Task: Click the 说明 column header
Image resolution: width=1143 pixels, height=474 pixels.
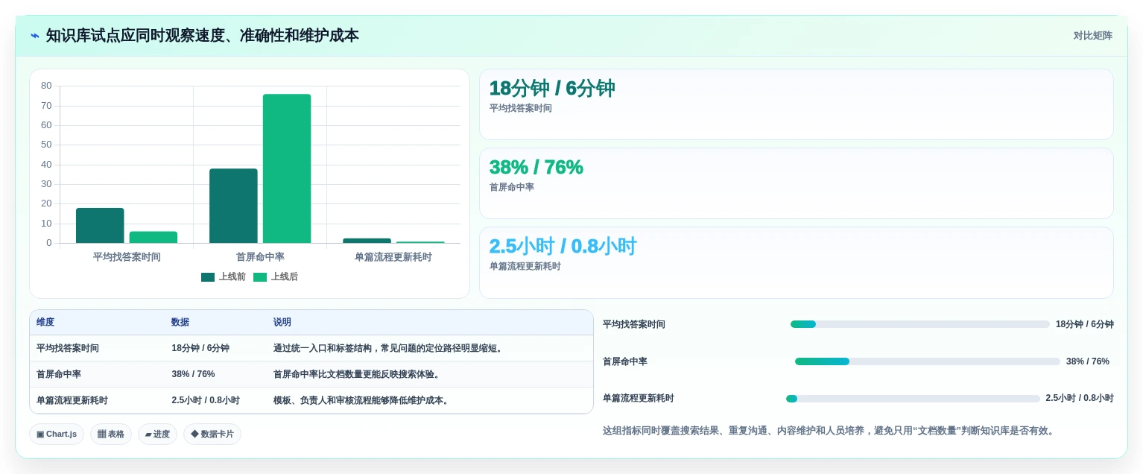Action: [x=282, y=322]
